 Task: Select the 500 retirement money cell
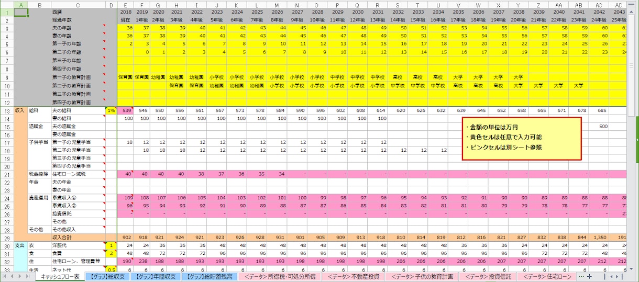pos(598,127)
